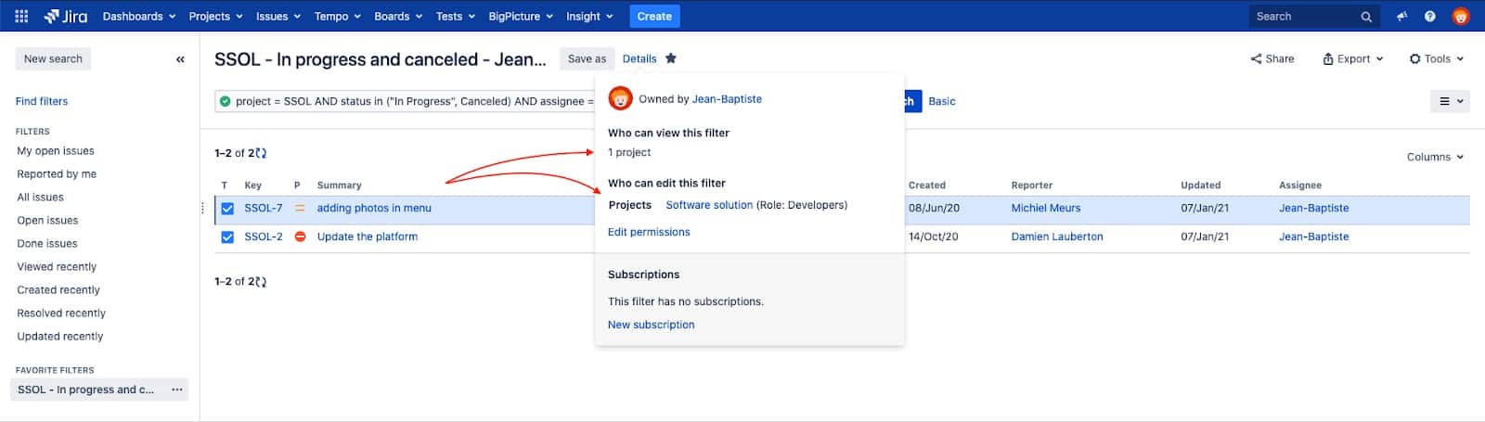Open reporter Damien Lauberton
1485x422 pixels.
(1057, 237)
